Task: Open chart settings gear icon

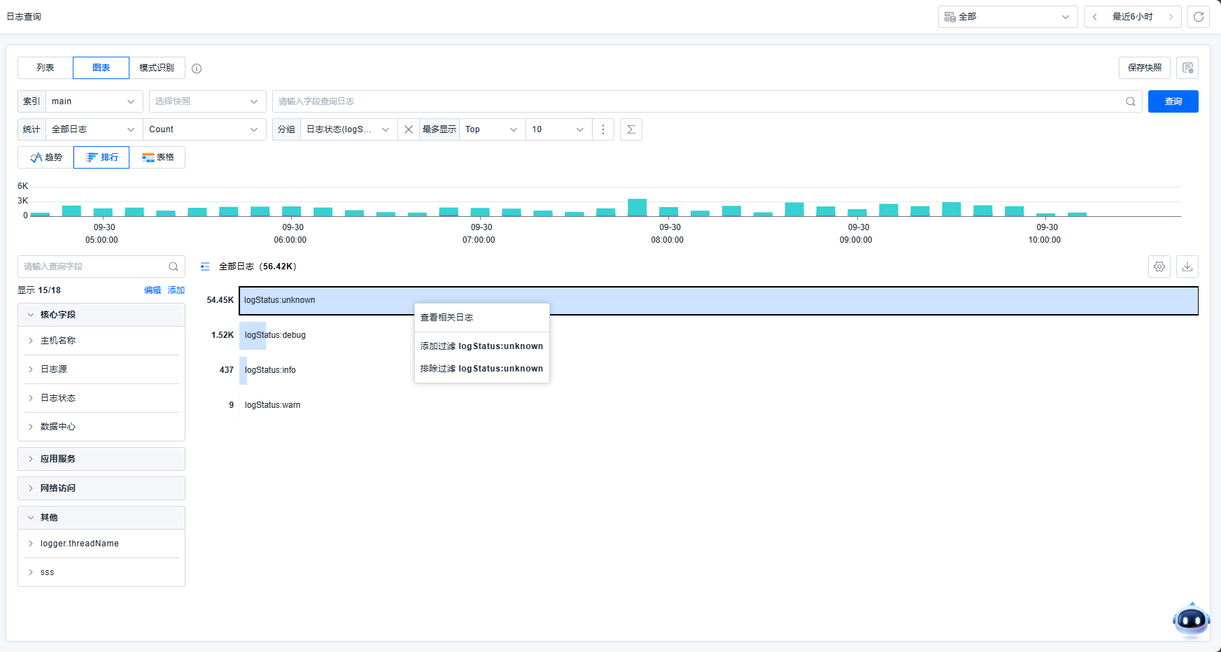Action: pos(1159,267)
